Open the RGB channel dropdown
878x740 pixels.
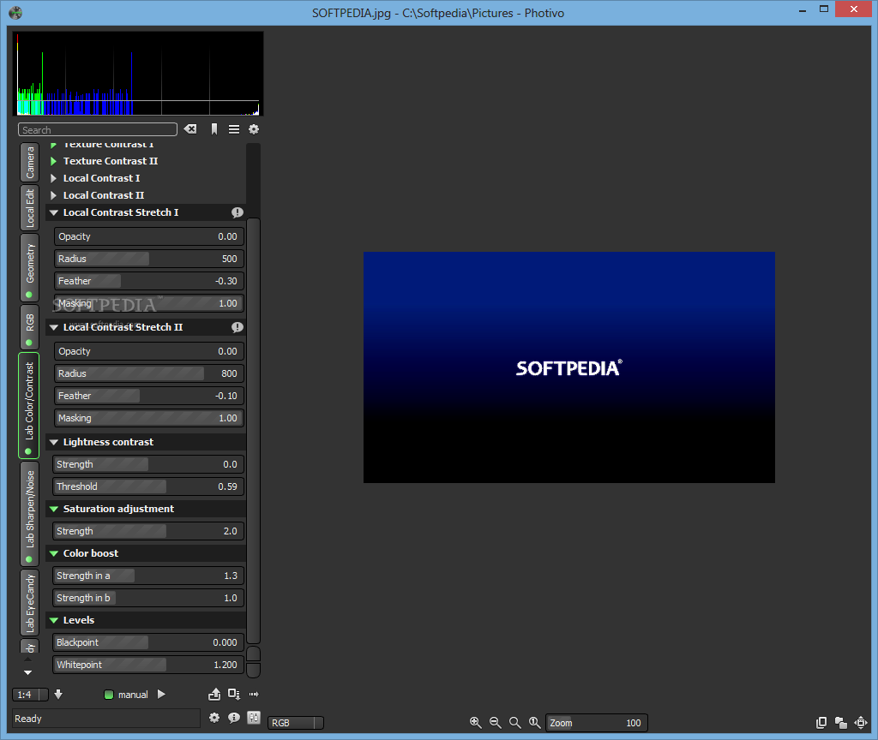pos(296,723)
